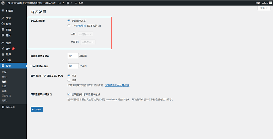This screenshot has width=273, height=139.
Task: Click the 用户 user icon
Action: 3,54
